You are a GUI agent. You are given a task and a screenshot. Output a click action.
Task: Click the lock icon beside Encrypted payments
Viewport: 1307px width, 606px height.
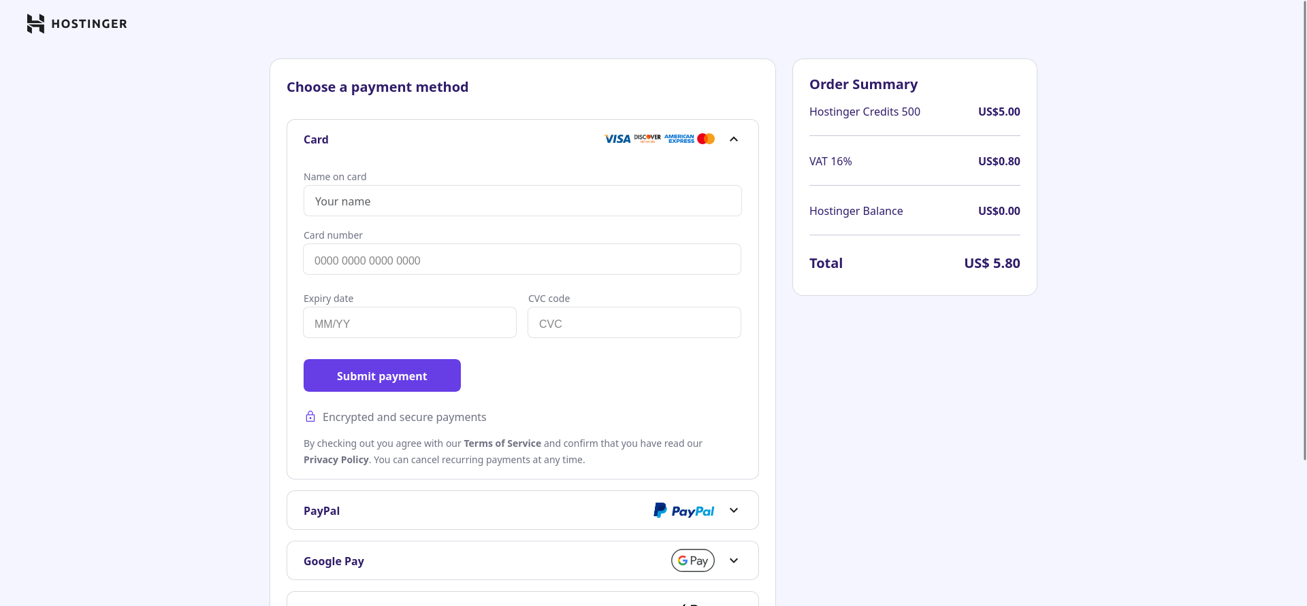click(310, 416)
